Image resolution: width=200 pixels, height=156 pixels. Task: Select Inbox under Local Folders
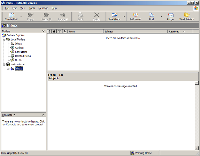[18, 44]
